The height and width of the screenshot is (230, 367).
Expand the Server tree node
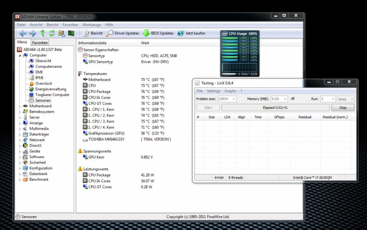click(x=20, y=118)
